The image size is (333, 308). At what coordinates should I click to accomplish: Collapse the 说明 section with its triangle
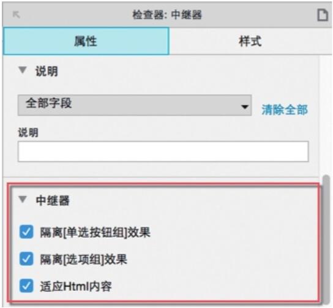tap(23, 70)
